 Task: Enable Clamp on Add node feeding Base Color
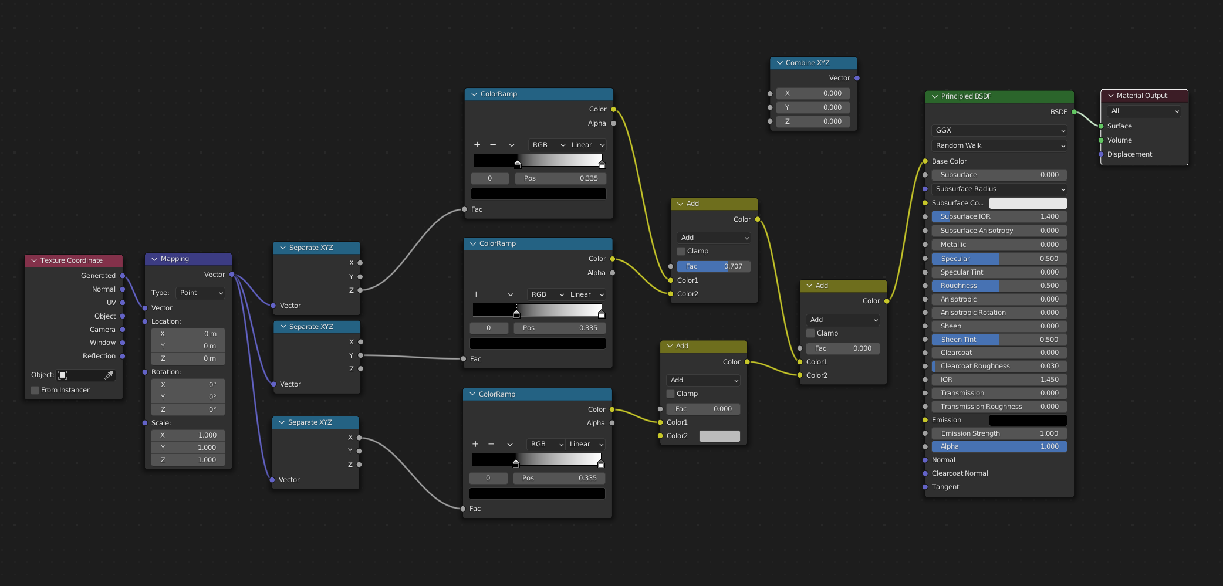click(x=810, y=333)
